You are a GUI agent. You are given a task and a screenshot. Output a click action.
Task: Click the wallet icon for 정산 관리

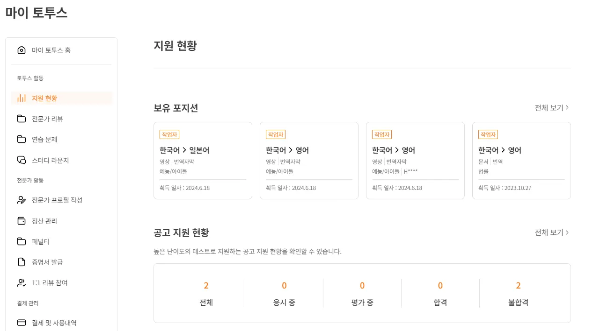click(x=21, y=221)
